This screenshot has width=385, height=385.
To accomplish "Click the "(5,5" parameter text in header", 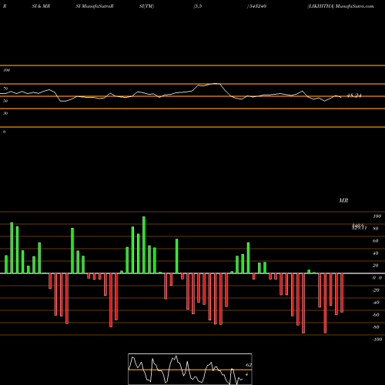I will click(x=198, y=6).
